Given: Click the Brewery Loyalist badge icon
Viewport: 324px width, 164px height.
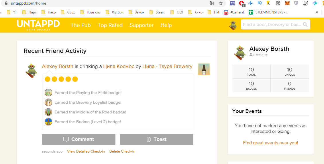Looking at the screenshot, I should 48,102.
